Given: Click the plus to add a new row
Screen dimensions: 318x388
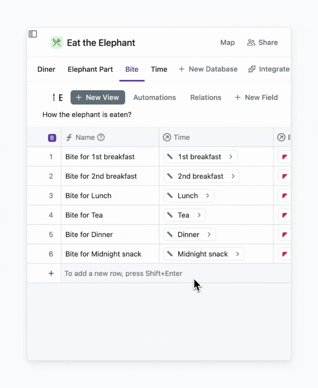Looking at the screenshot, I should (51, 273).
